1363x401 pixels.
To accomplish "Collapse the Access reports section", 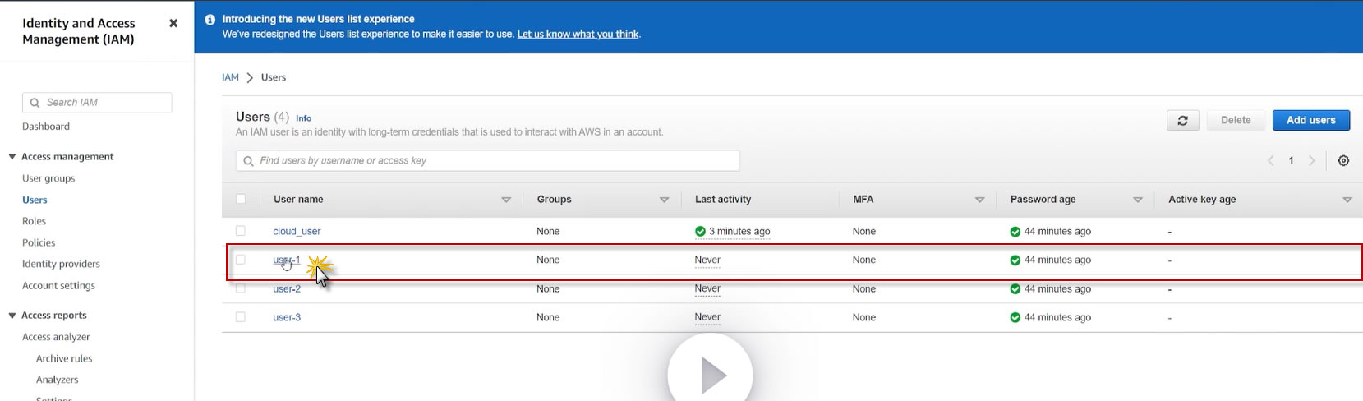I will coord(12,316).
